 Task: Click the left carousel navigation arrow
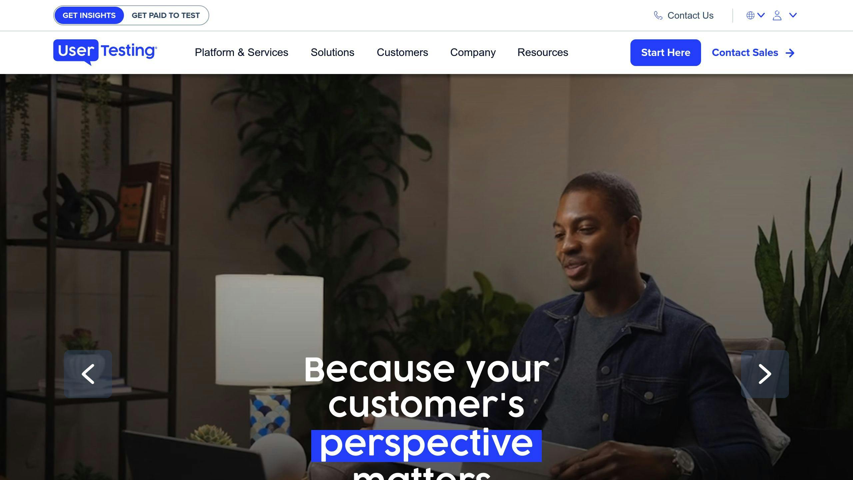(88, 373)
